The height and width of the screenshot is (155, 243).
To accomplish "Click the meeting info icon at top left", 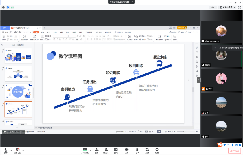I will (3, 7).
